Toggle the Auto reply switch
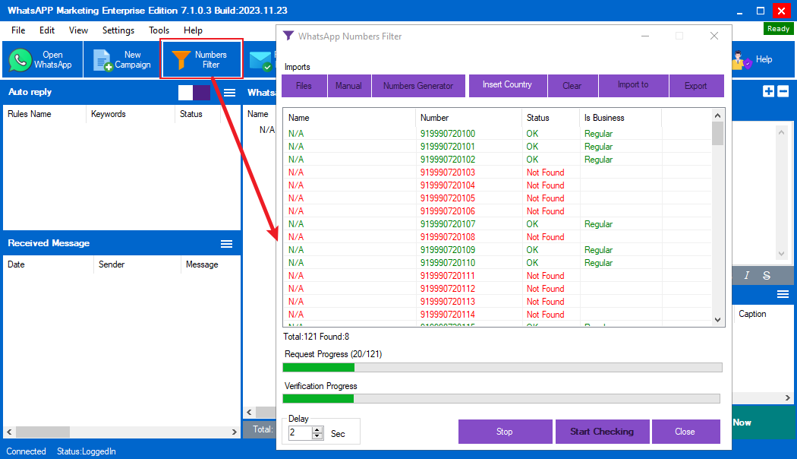 point(194,93)
